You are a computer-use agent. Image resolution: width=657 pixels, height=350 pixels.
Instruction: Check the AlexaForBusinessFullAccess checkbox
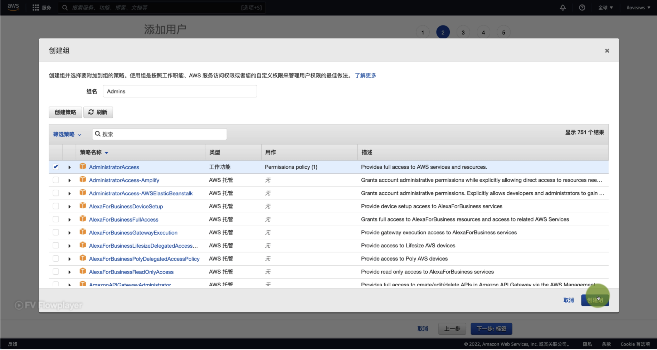[x=56, y=219]
